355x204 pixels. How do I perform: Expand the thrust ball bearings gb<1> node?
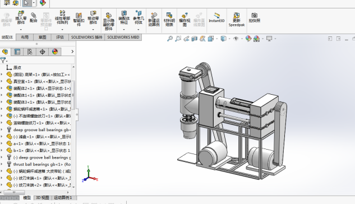2,164
